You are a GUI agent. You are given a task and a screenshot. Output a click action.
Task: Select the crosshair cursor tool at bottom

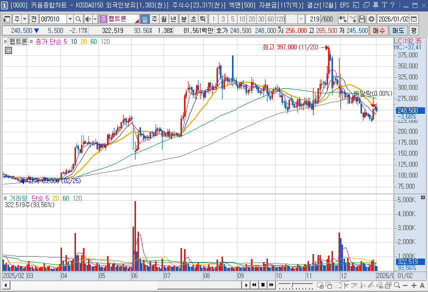(x=346, y=285)
